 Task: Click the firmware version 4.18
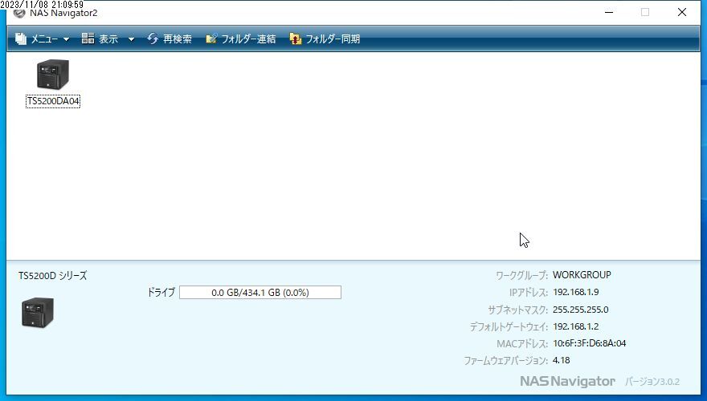[562, 360]
